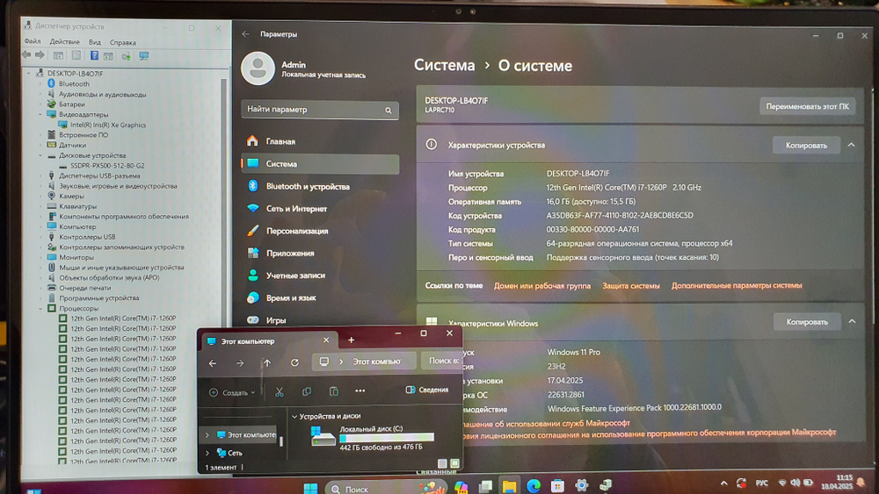
Task: Click update driver icon with green arrow
Action: pos(126,56)
